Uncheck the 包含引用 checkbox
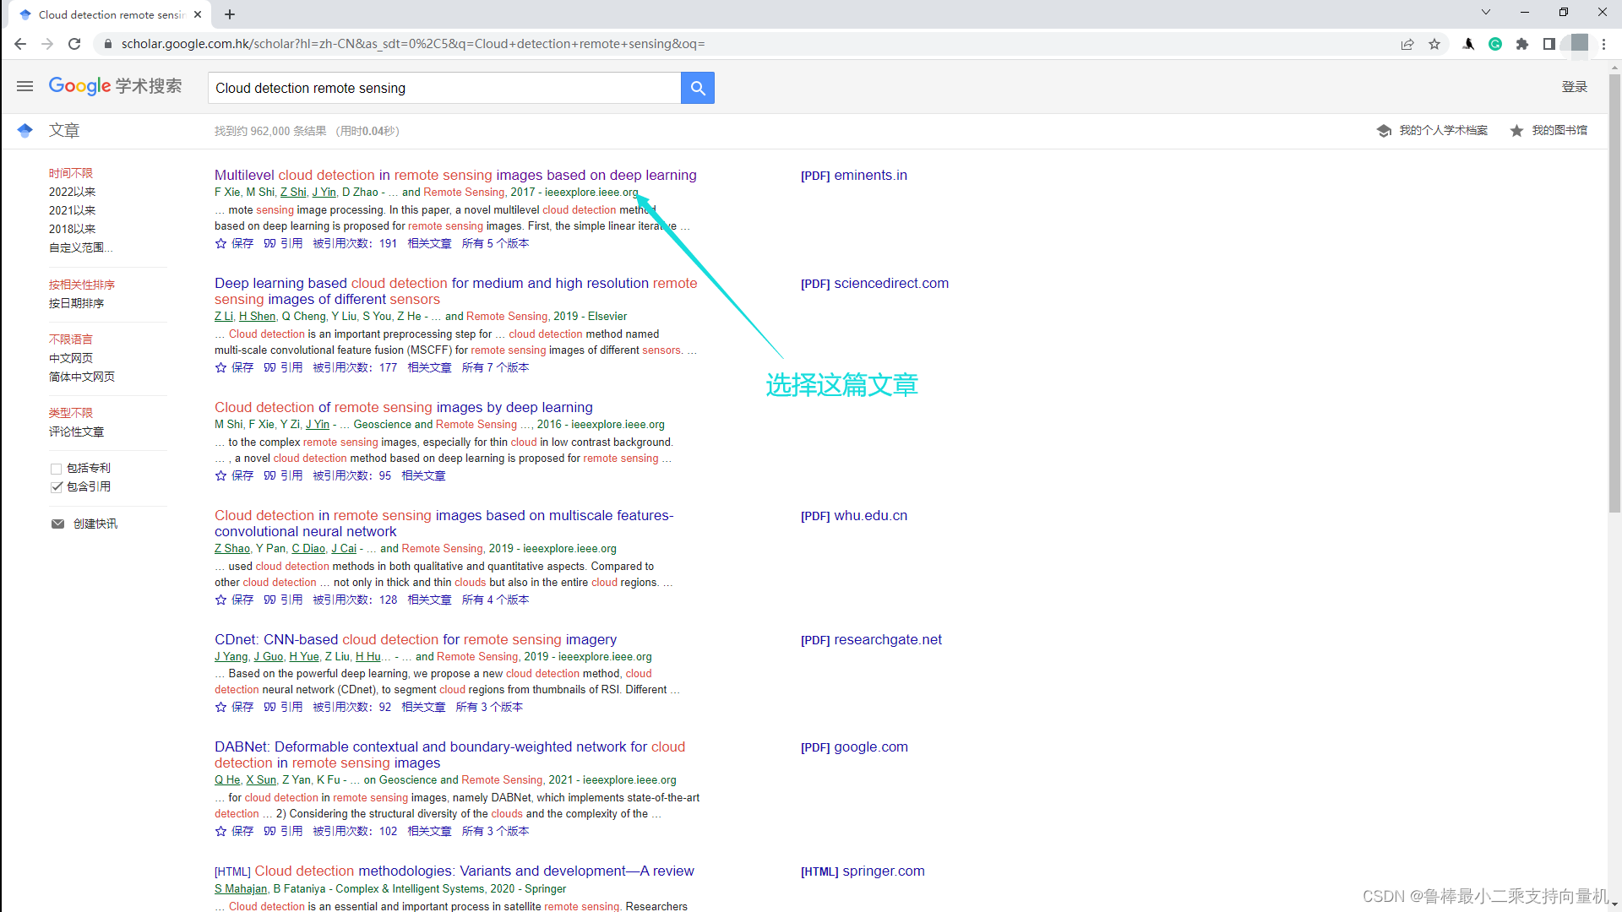 pos(57,487)
